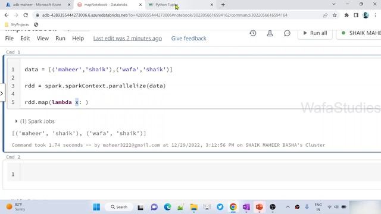Open the Edit menu
The image size is (381, 214).
click(x=25, y=38)
